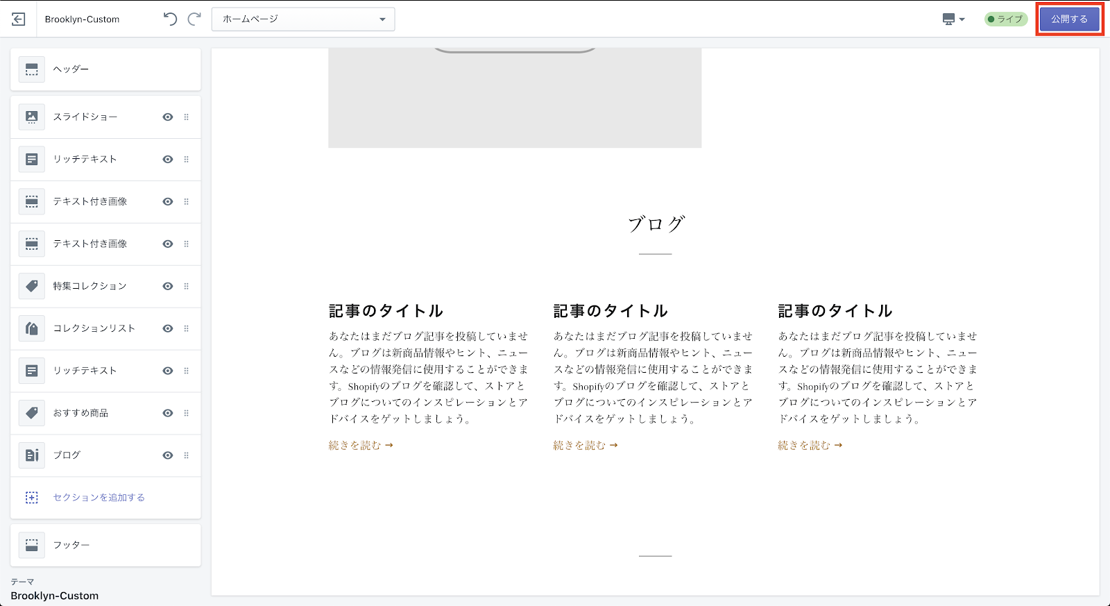Click セクションを追加する link
This screenshot has height=606, width=1110.
[x=99, y=498]
